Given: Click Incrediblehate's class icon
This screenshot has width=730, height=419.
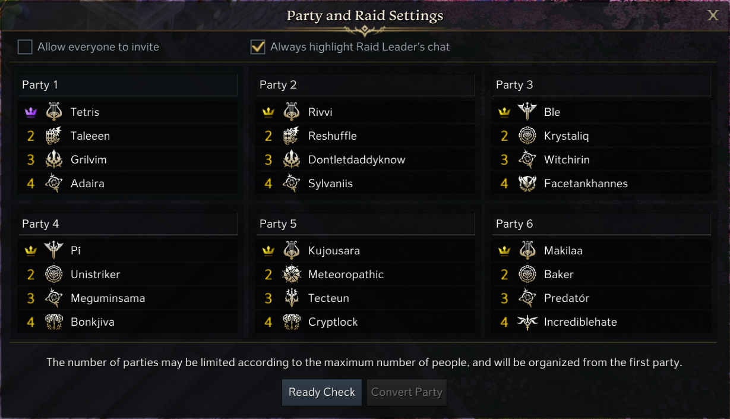Looking at the screenshot, I should click(x=527, y=322).
